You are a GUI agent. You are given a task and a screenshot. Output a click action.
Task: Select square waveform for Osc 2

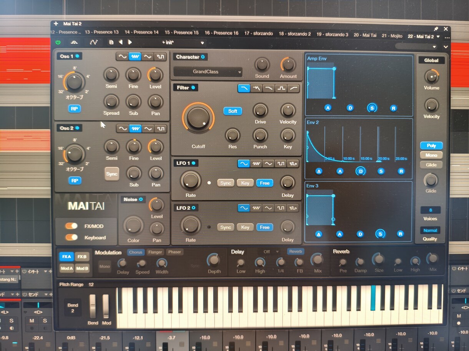tap(160, 129)
